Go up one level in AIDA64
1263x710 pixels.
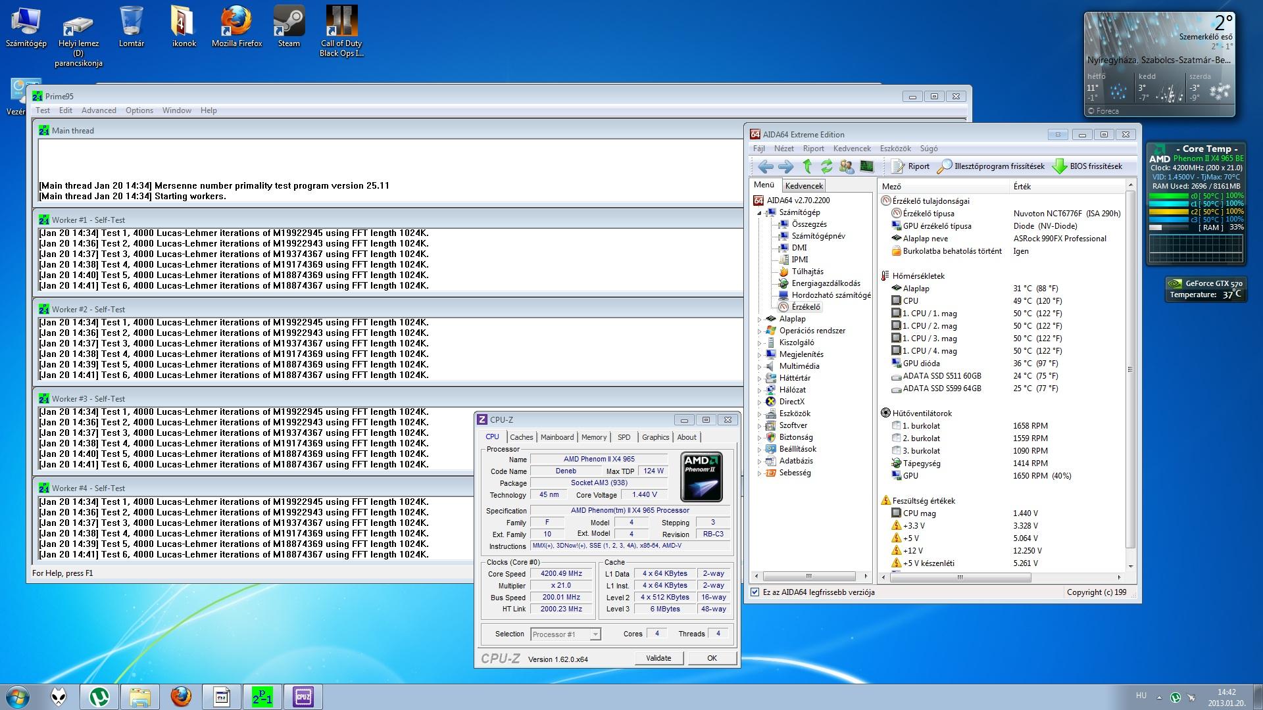point(807,166)
